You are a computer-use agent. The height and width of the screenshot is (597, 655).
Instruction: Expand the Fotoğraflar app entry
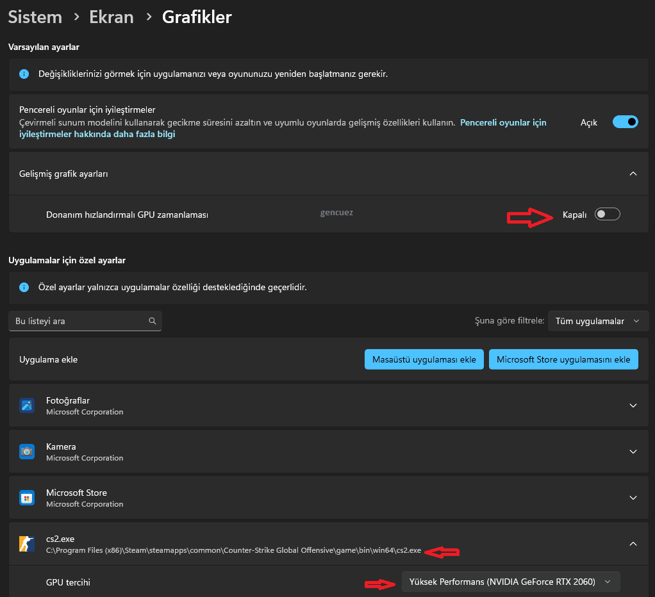click(x=633, y=405)
